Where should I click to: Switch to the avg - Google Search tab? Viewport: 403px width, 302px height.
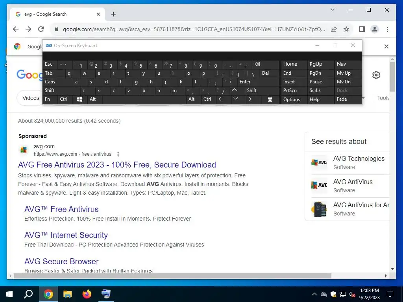(x=57, y=14)
